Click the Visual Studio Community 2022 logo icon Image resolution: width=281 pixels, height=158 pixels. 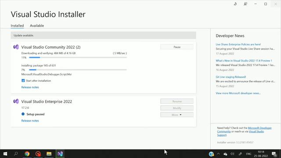[x=16, y=47]
